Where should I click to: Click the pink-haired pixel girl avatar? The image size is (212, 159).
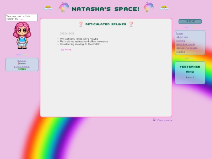coord(22,35)
